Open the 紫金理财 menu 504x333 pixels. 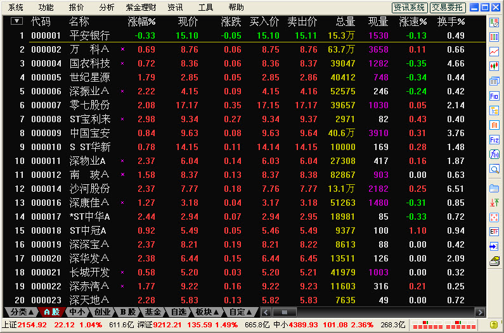pos(141,7)
